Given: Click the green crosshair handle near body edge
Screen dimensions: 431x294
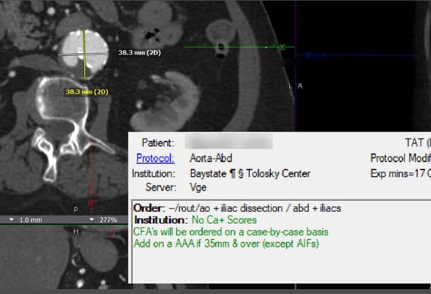Looking at the screenshot, I should point(281,47).
